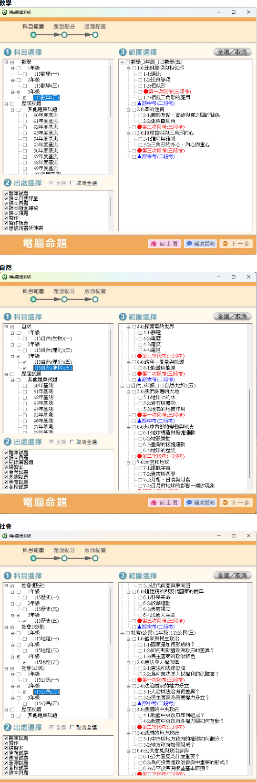
Task: Click red dot icon of 第一次段考 in 數學 window
Action: point(145,92)
